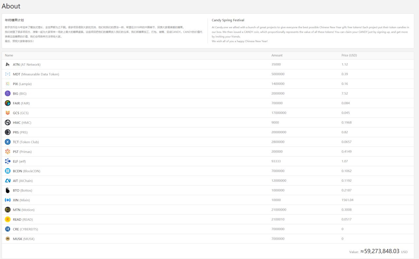Click the Amount column header
419x259 pixels.
(x=277, y=55)
